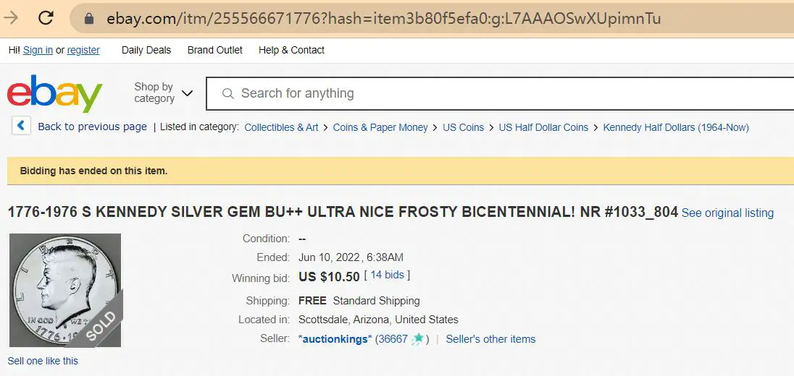This screenshot has width=794, height=376.
Task: Open the Shop by category dropdown
Action: pyautogui.click(x=163, y=93)
